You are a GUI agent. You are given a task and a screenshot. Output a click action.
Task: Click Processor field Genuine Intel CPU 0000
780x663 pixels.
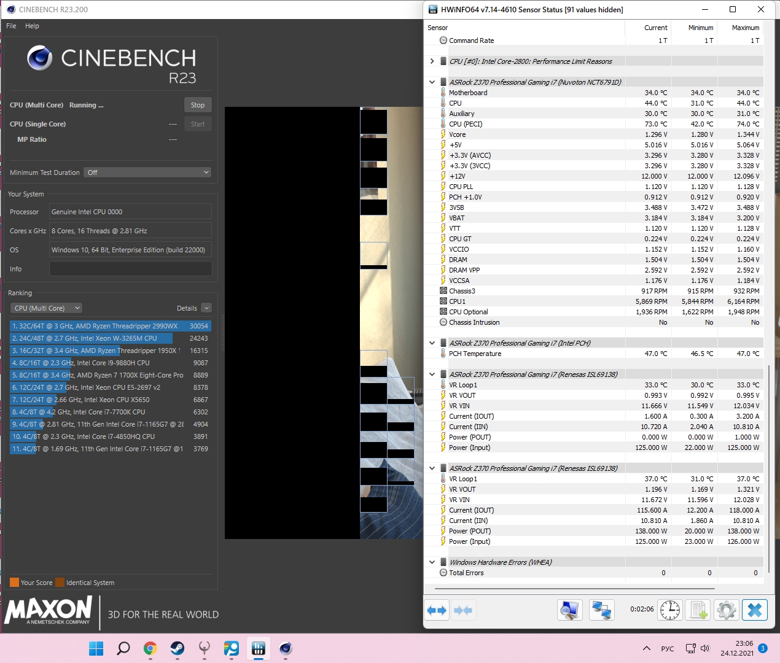tap(131, 212)
